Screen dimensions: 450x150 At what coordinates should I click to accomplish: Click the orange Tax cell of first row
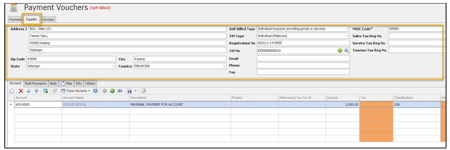(376, 105)
